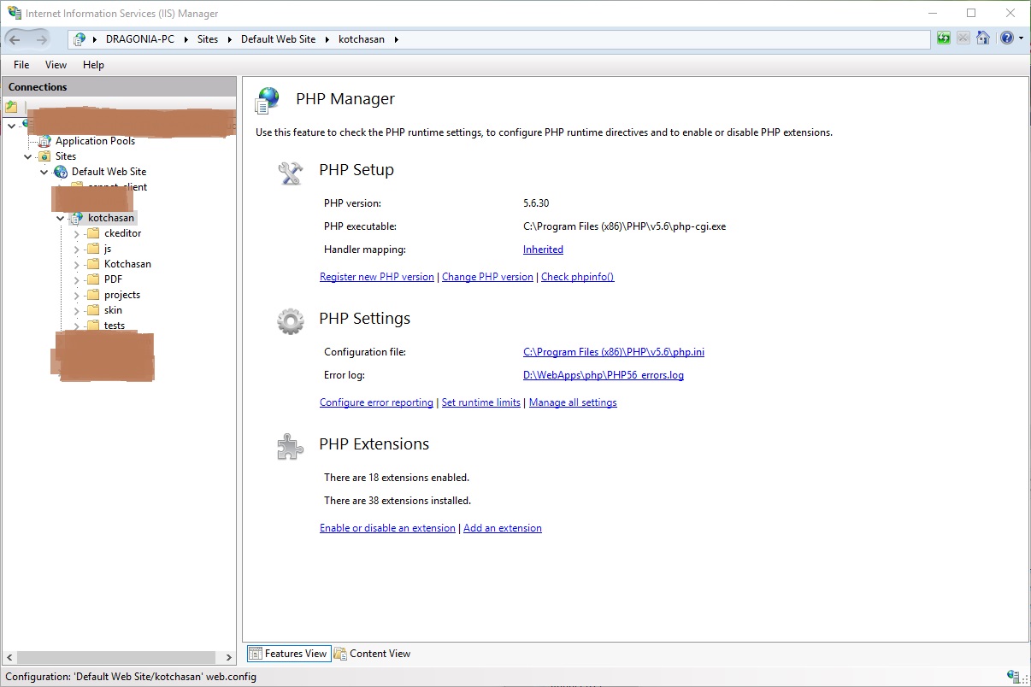Open the File menu
The width and height of the screenshot is (1031, 687).
21,65
